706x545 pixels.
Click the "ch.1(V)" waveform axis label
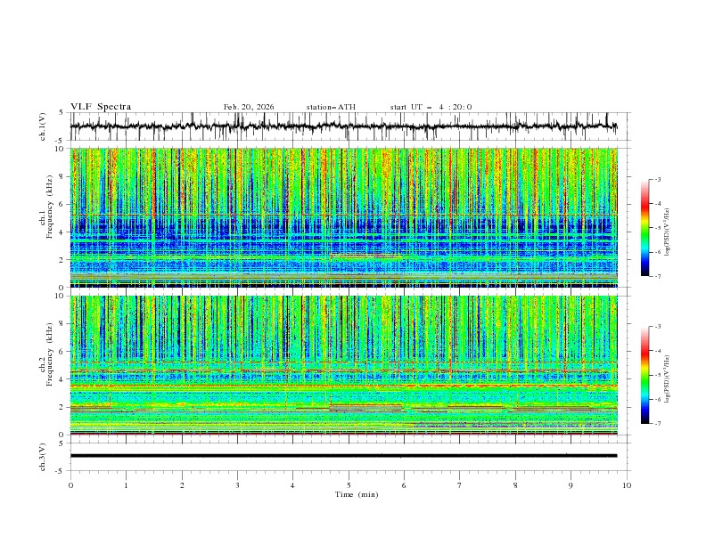(x=43, y=126)
